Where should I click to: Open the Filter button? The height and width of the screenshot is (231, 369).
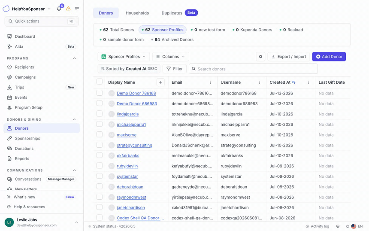pos(175,69)
